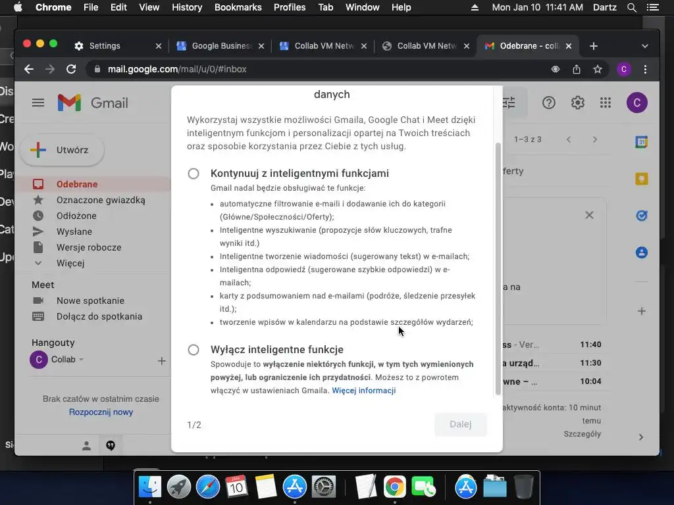Open Gmail help question mark icon

[549, 103]
